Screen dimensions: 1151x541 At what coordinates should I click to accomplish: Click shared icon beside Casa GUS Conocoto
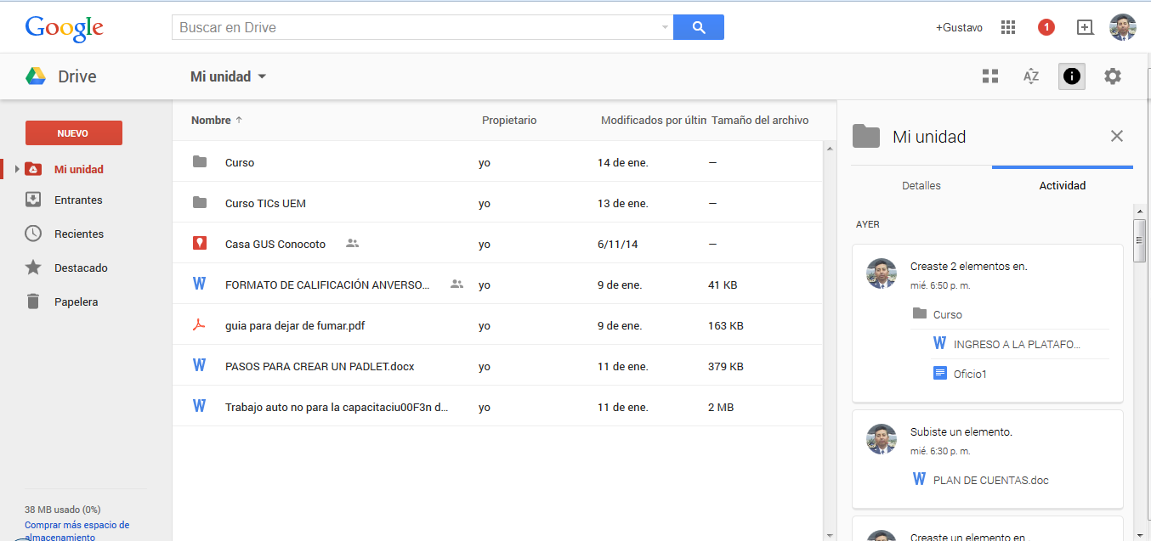tap(352, 243)
